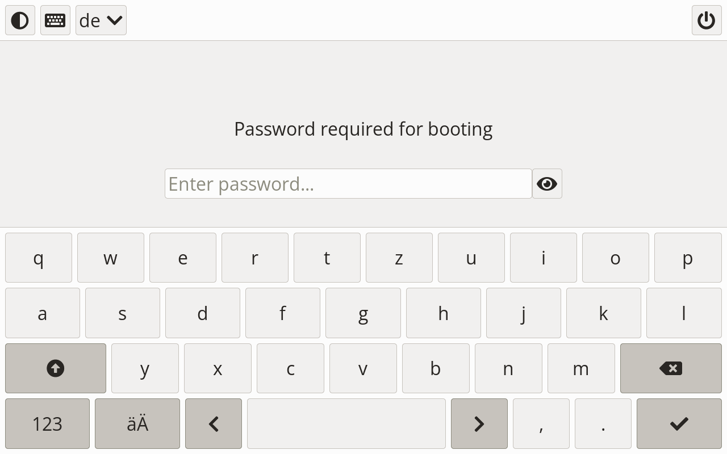Image resolution: width=727 pixels, height=454 pixels.
Task: Tap the comma key
Action: [x=541, y=423]
